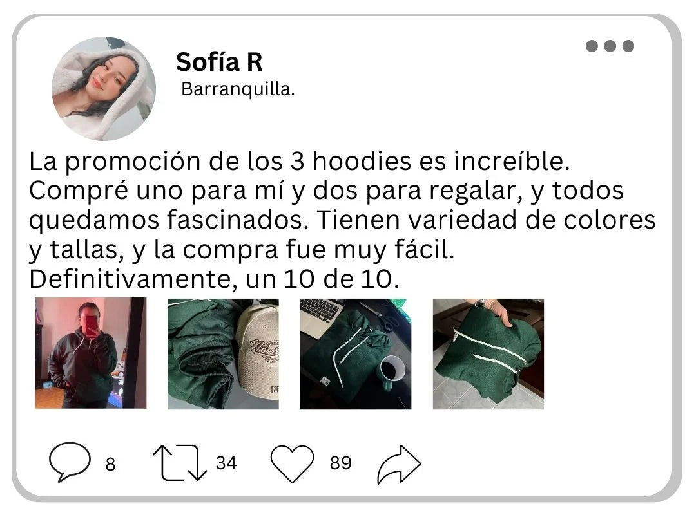This screenshot has height=515, width=696.
Task: Click the Sofía R username
Action: click(x=219, y=62)
